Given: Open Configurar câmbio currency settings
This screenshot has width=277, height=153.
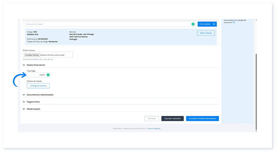Looking at the screenshot, I should pyautogui.click(x=38, y=85).
